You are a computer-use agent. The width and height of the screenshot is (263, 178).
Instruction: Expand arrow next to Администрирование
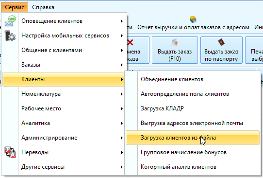[122, 138]
